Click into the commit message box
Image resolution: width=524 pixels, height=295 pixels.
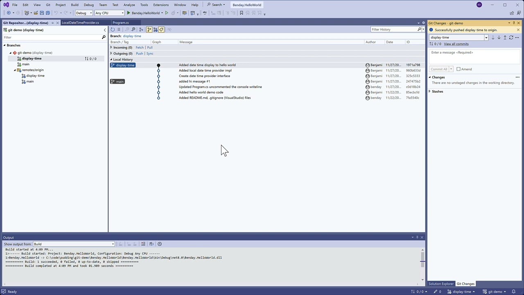click(474, 57)
